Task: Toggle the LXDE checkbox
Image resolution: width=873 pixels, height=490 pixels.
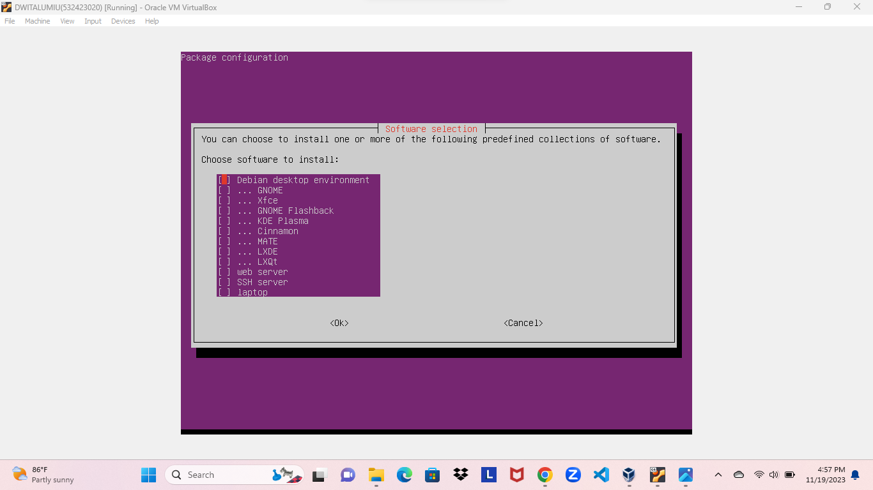Action: (224, 251)
